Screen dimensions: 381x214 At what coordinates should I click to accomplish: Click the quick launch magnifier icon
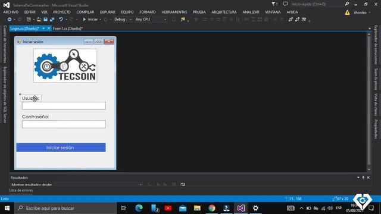pos(347,4)
